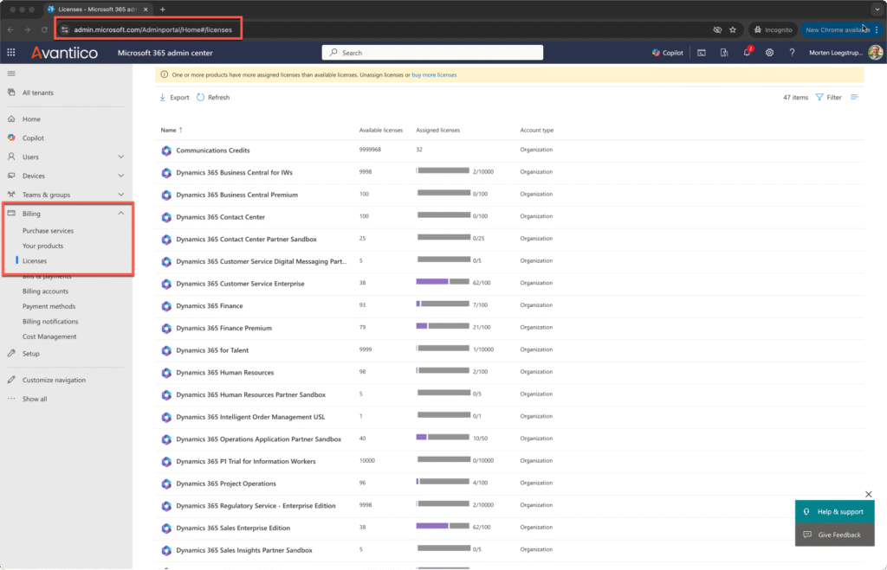Click the Dynamics 365 Customer Service Enterprise usage bar
The height and width of the screenshot is (570, 887).
pos(443,281)
